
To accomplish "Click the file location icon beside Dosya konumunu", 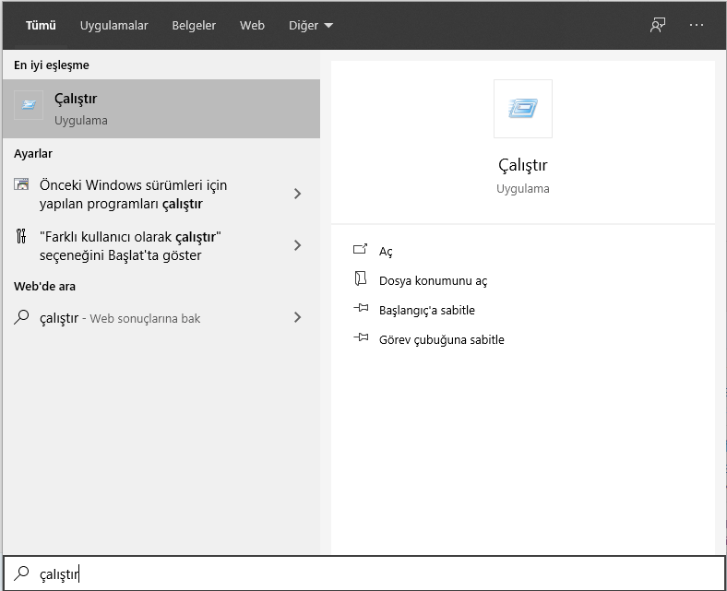I will (360, 278).
